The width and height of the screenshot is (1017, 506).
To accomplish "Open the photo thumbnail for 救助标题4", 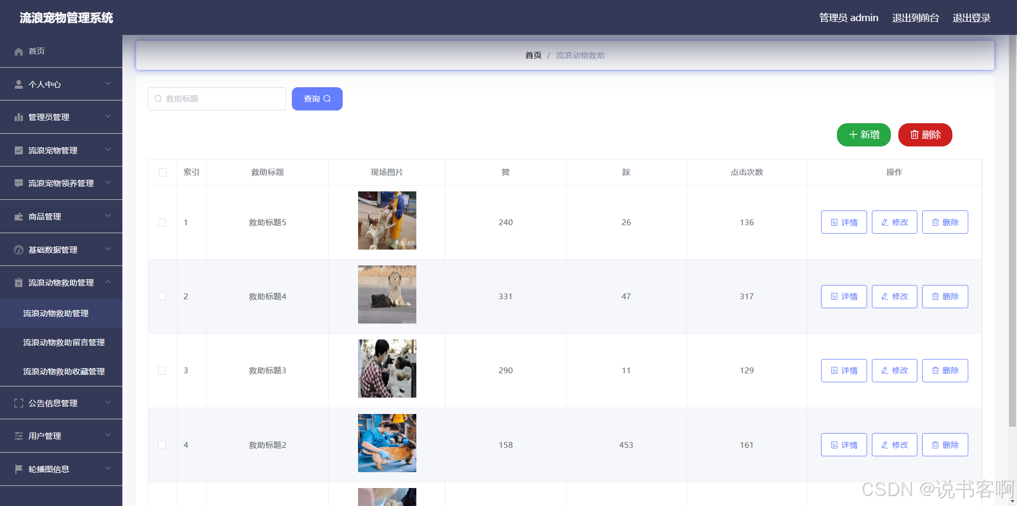I will point(387,295).
